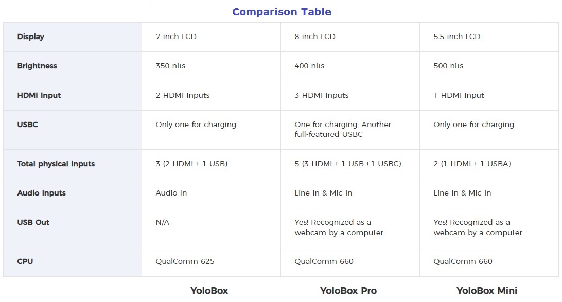Select the QualComm 625 cell
This screenshot has height=302, width=562.
point(185,261)
